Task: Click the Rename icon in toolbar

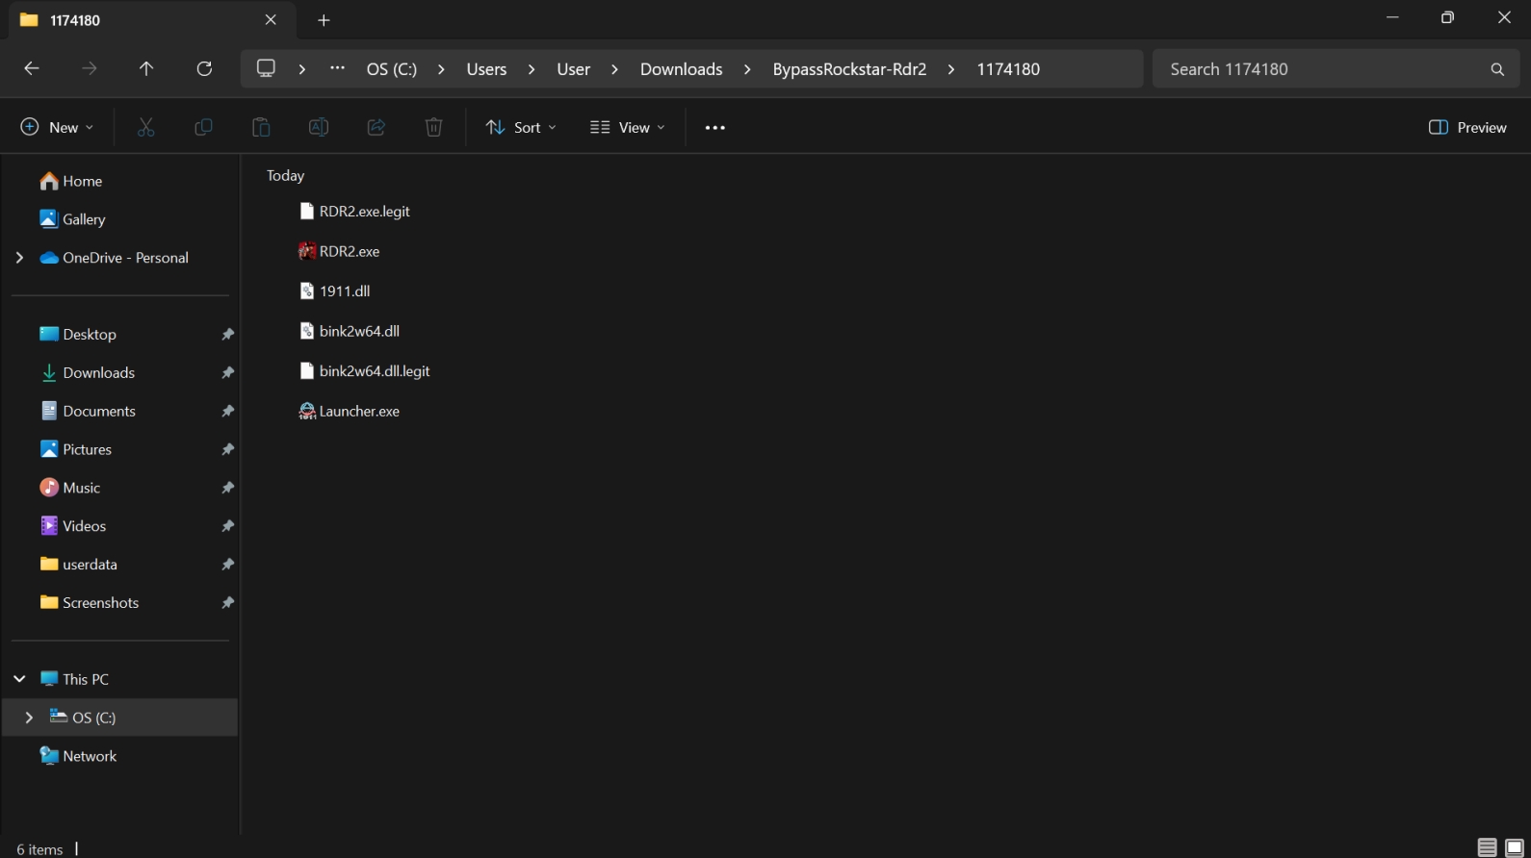Action: pos(319,127)
